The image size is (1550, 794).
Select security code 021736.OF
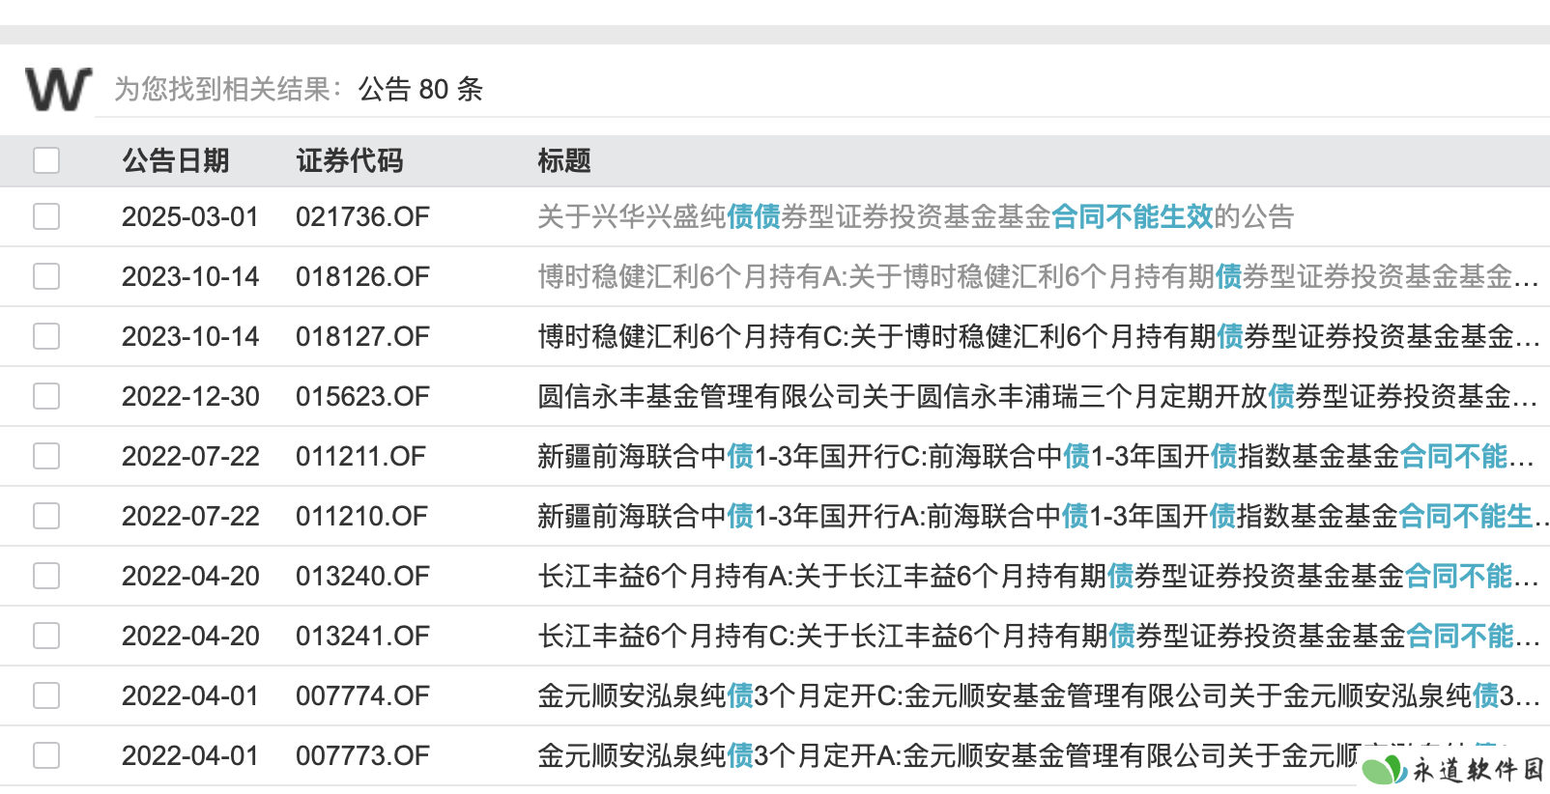coord(362,216)
